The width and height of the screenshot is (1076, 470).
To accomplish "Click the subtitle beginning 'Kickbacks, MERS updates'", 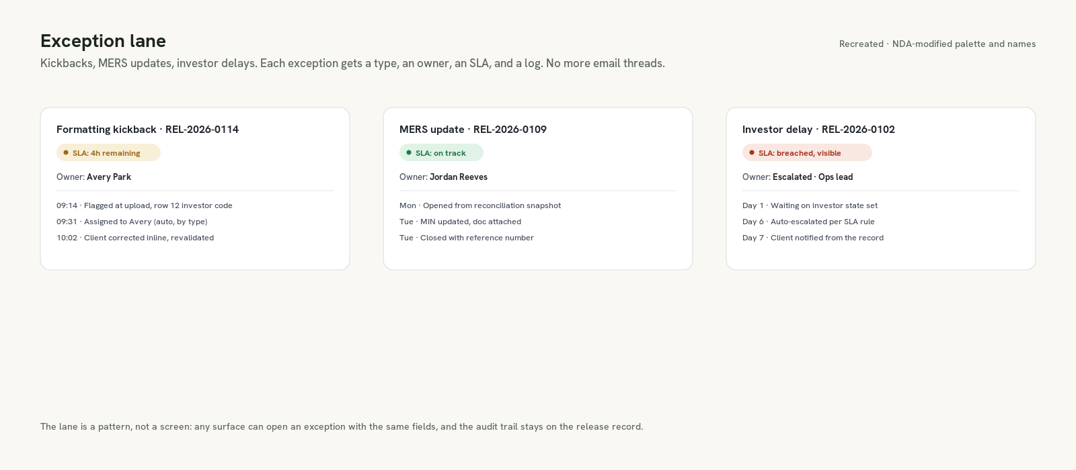I will [x=352, y=63].
